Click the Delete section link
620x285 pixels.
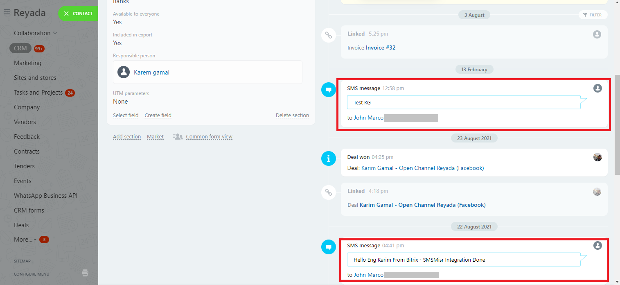292,115
